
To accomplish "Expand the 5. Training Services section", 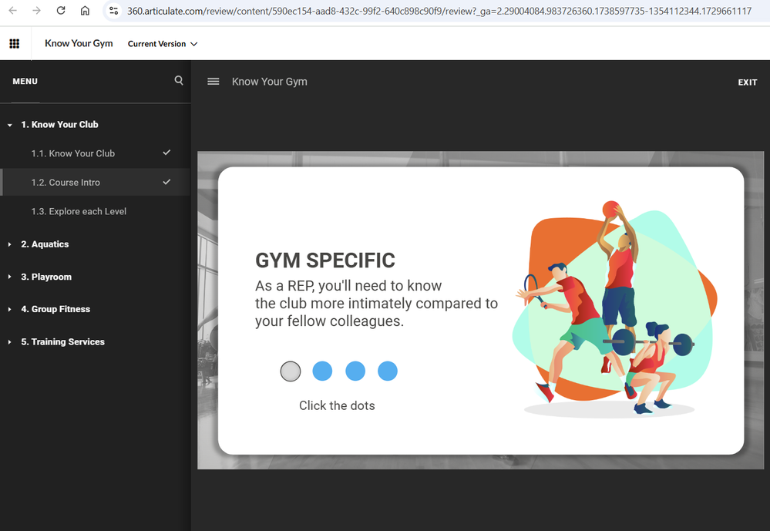I will pos(9,342).
